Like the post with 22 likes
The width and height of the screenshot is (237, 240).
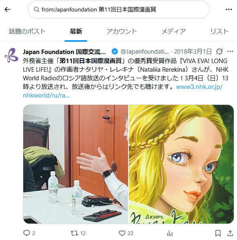click(x=122, y=233)
